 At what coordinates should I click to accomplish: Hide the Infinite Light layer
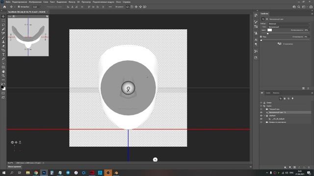261,112
